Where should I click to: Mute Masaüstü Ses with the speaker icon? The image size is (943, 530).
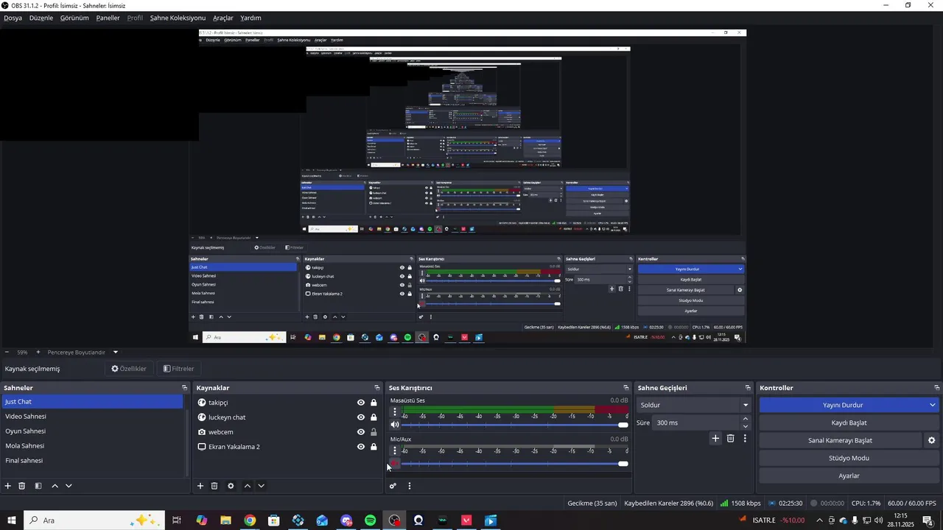click(x=395, y=425)
